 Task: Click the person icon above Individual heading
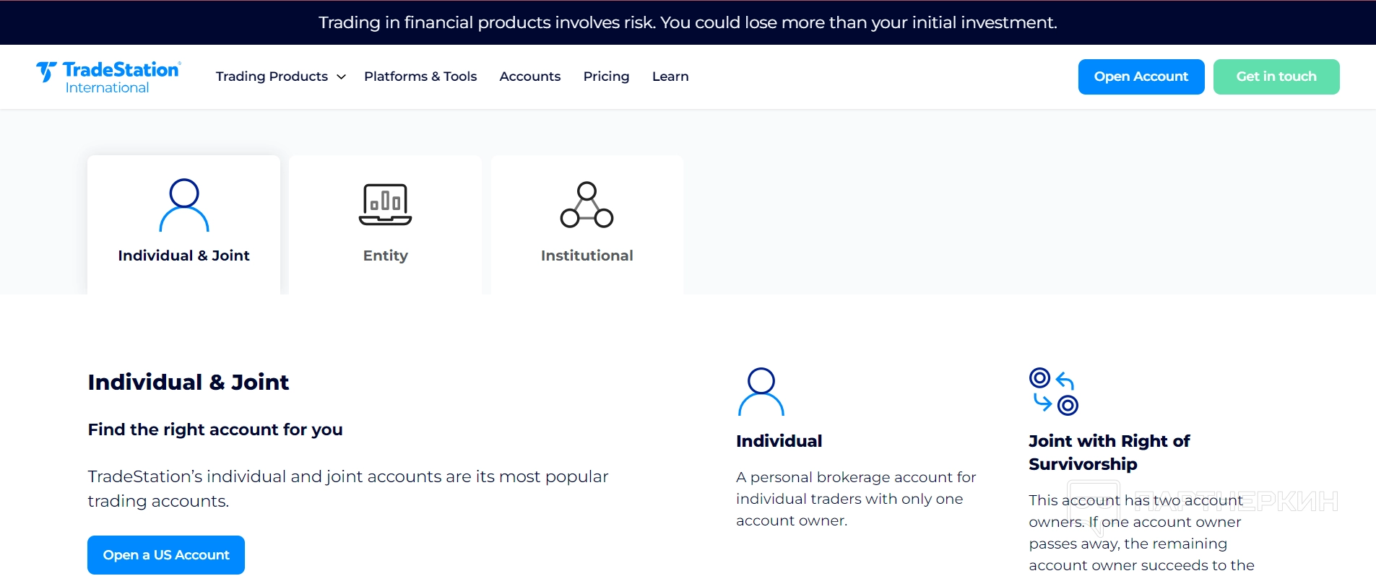click(x=761, y=392)
